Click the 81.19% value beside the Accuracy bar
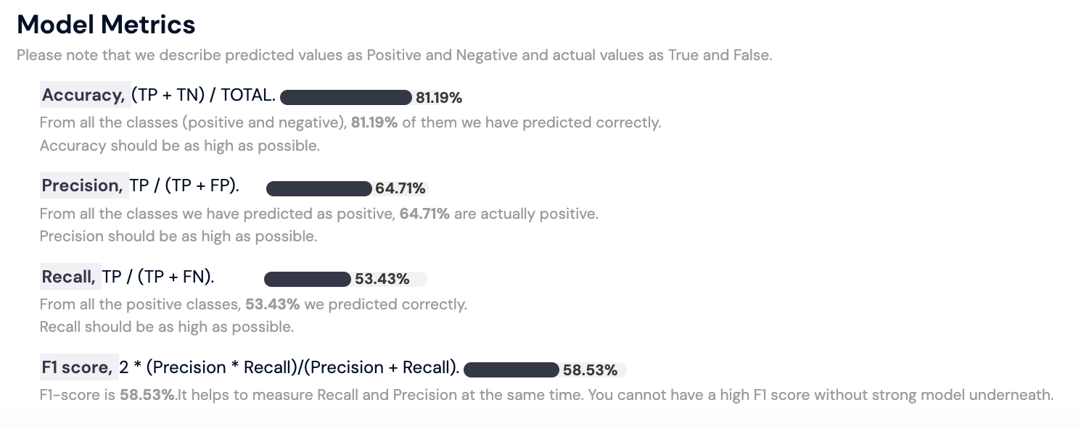 click(x=439, y=98)
